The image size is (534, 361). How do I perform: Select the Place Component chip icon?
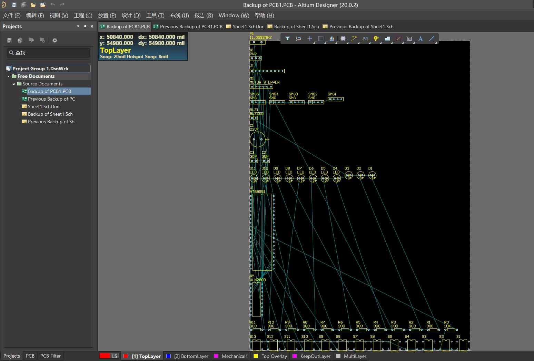pyautogui.click(x=343, y=39)
